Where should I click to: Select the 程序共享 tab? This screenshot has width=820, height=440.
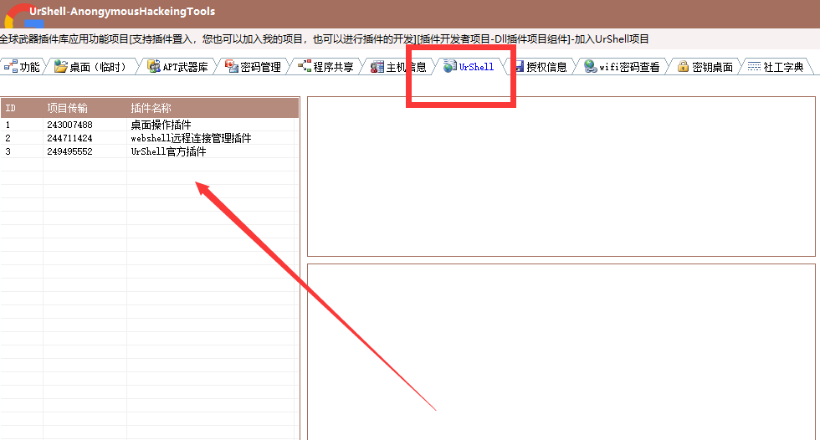(x=325, y=67)
